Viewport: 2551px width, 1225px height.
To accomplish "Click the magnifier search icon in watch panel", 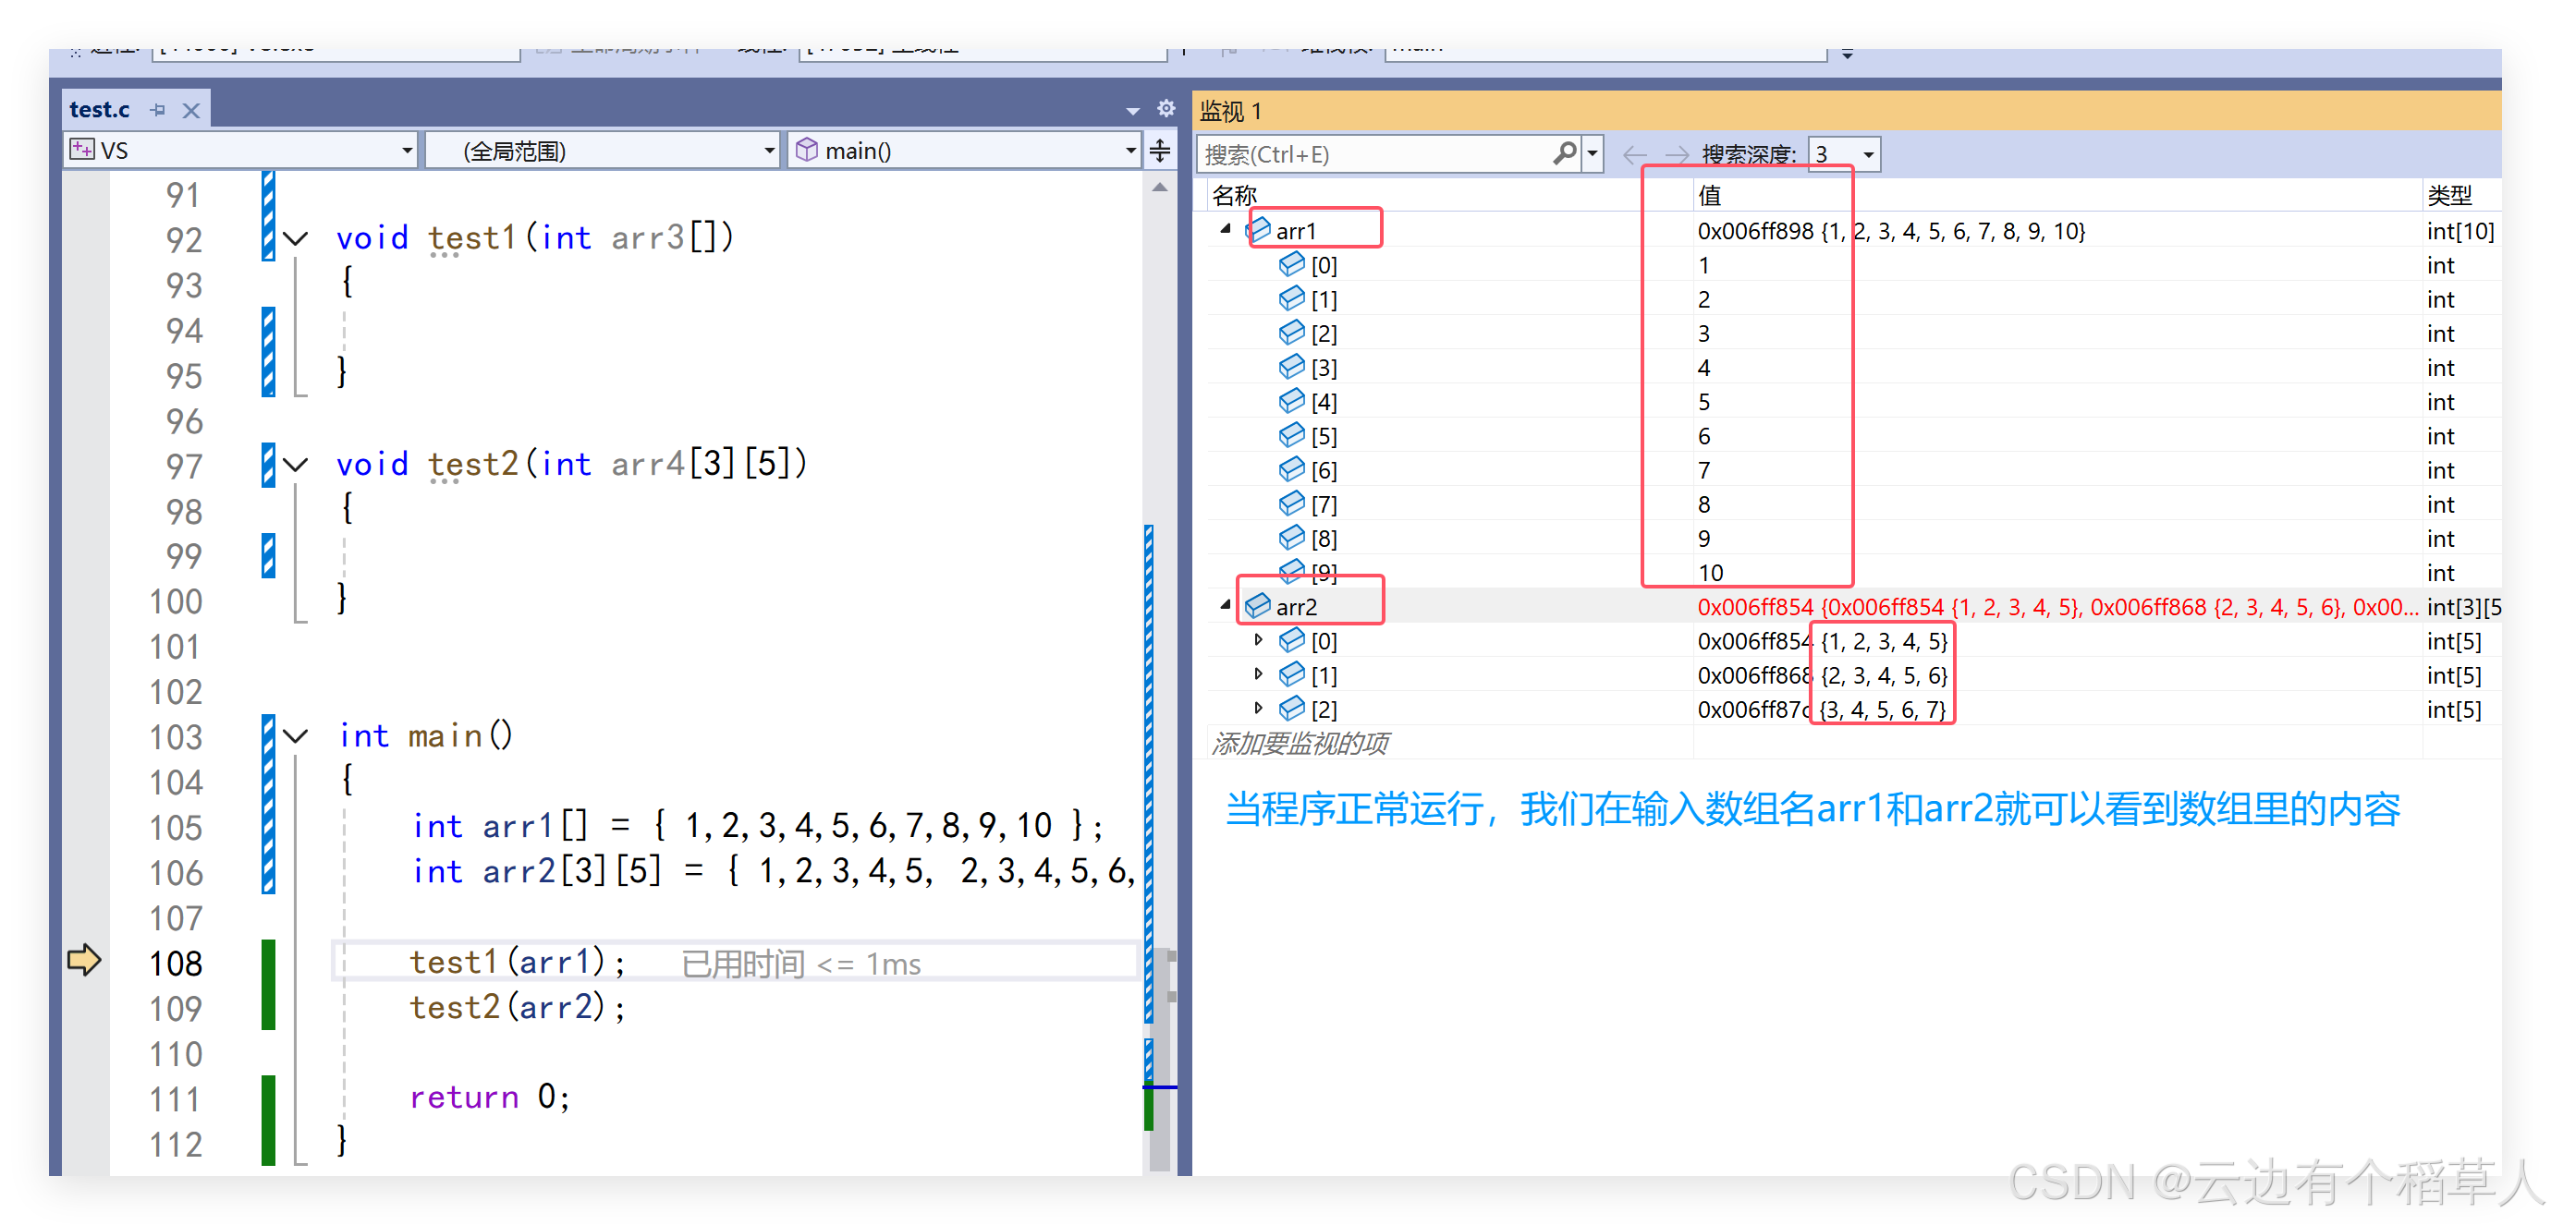I will coord(1564,153).
